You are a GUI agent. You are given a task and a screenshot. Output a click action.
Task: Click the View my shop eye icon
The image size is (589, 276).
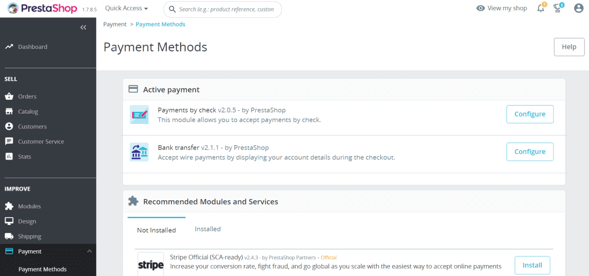tap(480, 8)
